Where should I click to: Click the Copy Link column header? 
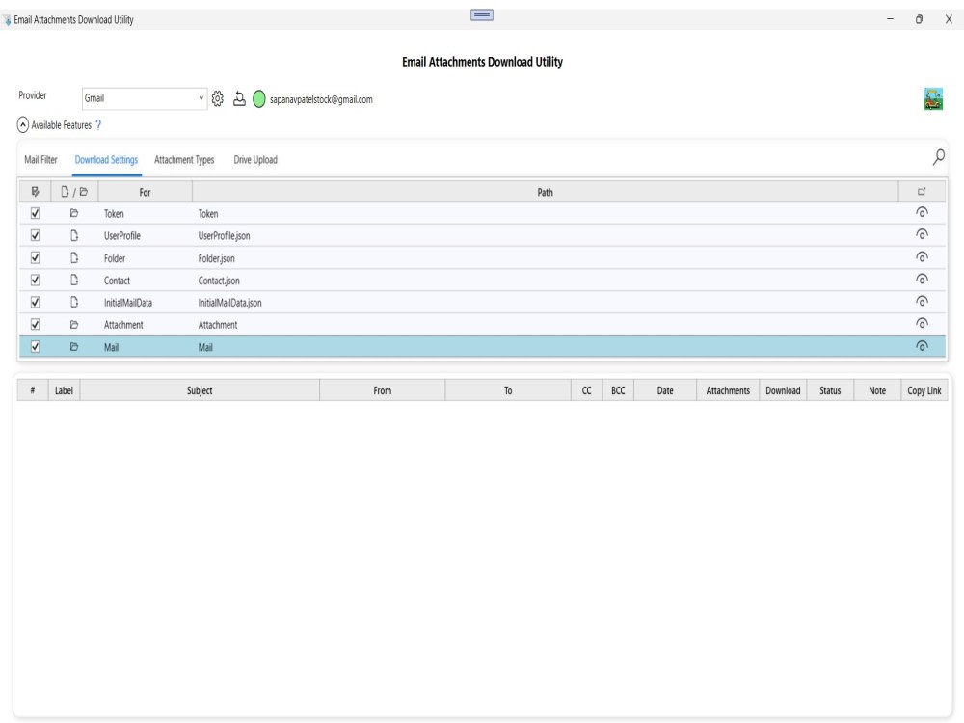point(924,390)
